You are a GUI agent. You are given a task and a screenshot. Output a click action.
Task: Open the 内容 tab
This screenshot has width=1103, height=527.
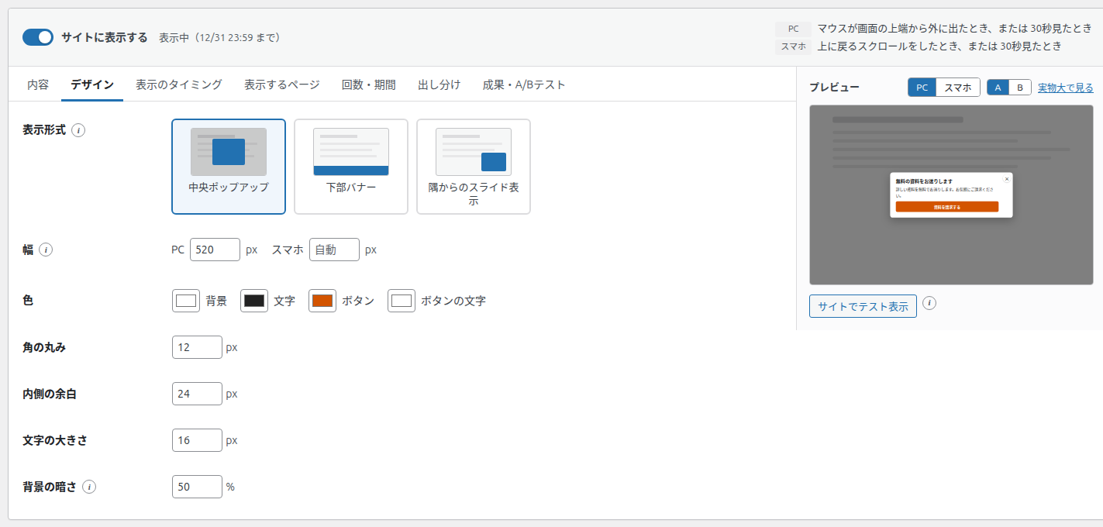tap(38, 84)
